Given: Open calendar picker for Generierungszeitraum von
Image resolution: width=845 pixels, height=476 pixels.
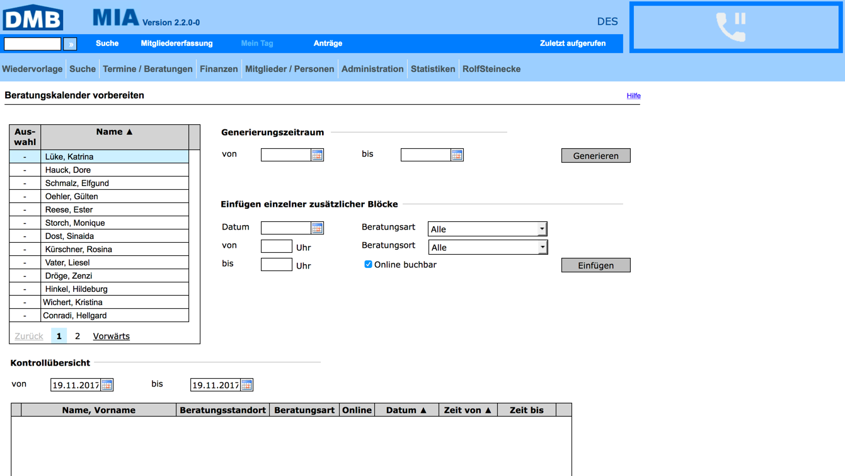Looking at the screenshot, I should click(x=318, y=155).
